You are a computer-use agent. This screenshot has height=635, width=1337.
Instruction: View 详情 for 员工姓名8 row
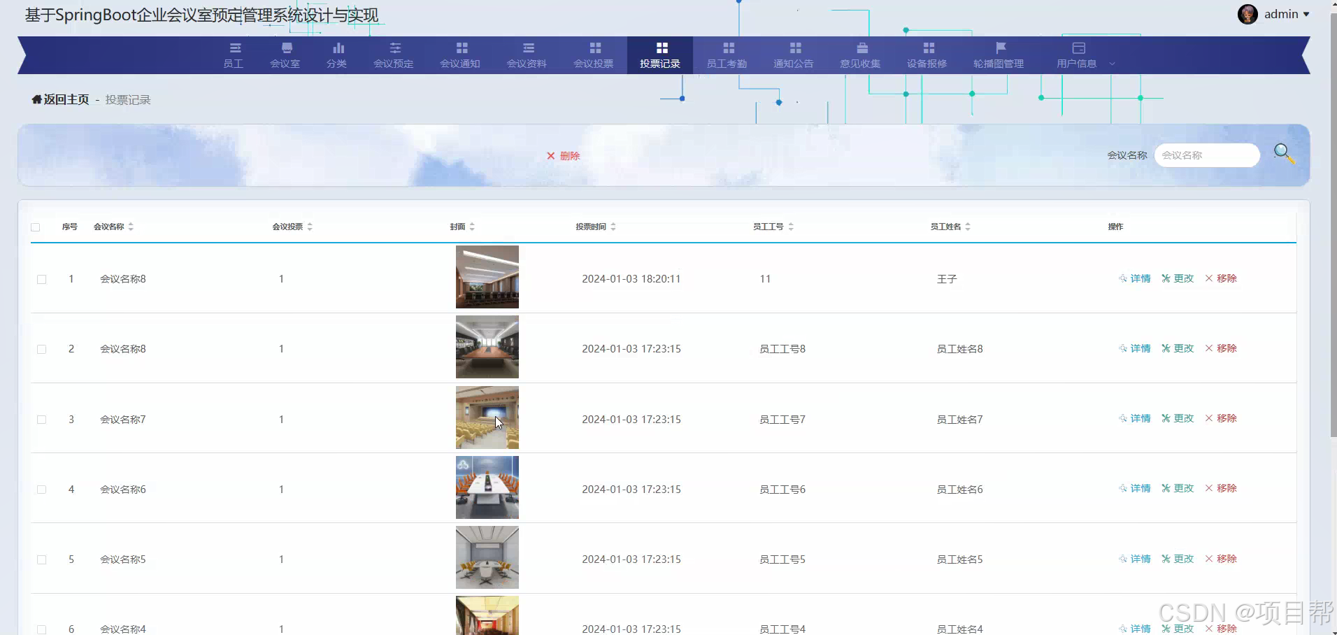[x=1135, y=348]
